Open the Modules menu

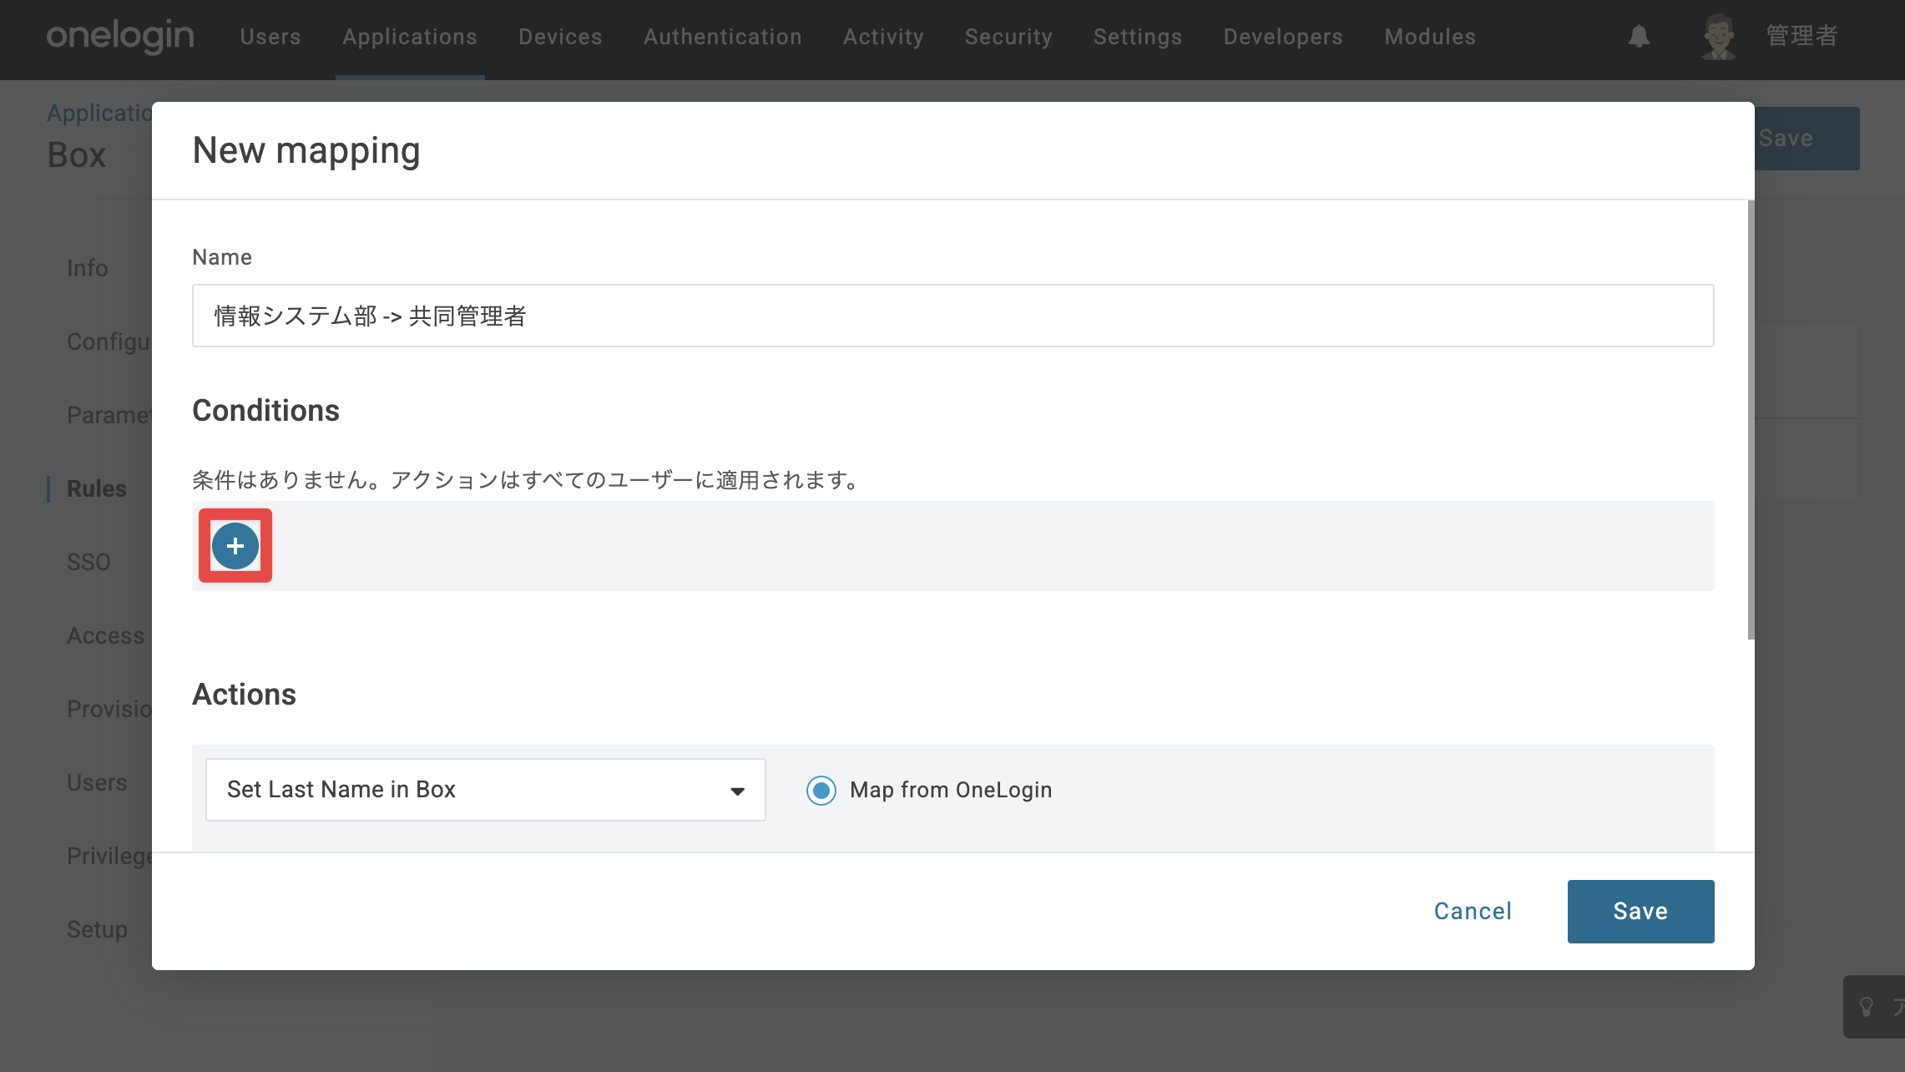tap(1430, 37)
